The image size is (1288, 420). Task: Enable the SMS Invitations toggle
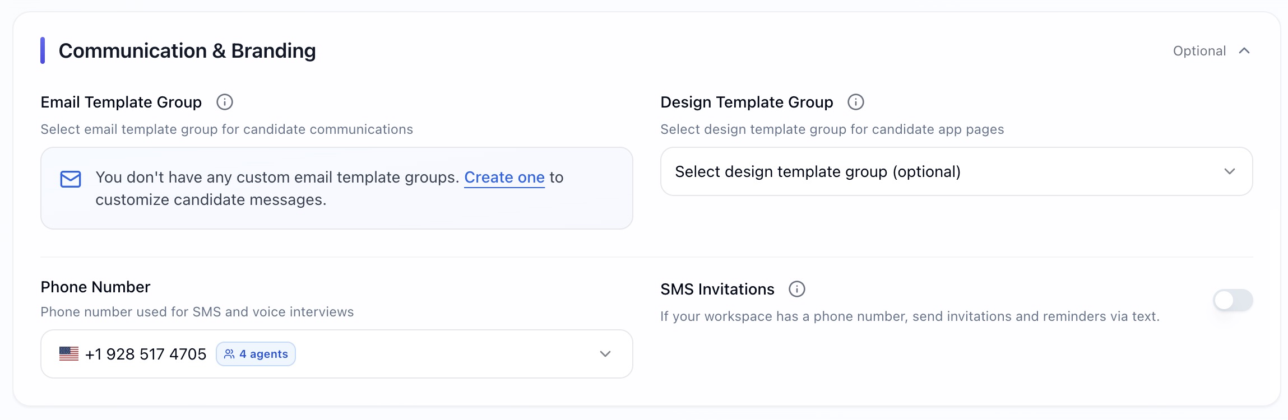pos(1233,300)
